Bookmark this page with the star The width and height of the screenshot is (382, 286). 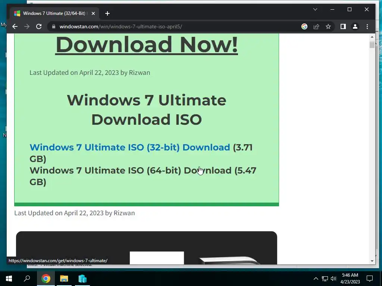coord(328,26)
